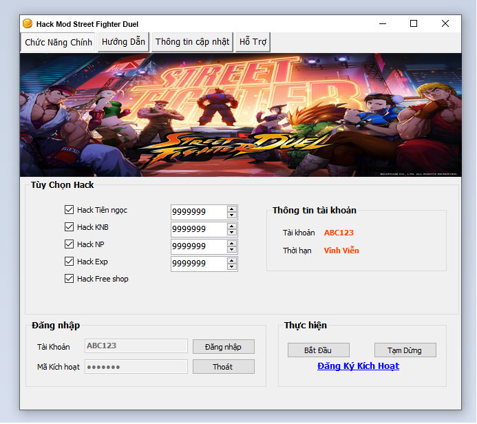Increase Hack NP value with up arrow

coord(232,244)
